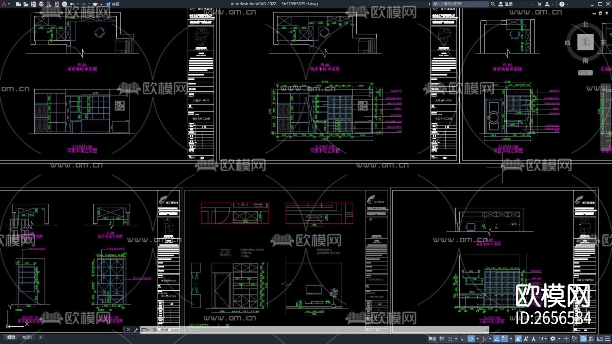
Task: Open the Help question mark icon
Action: (x=562, y=4)
